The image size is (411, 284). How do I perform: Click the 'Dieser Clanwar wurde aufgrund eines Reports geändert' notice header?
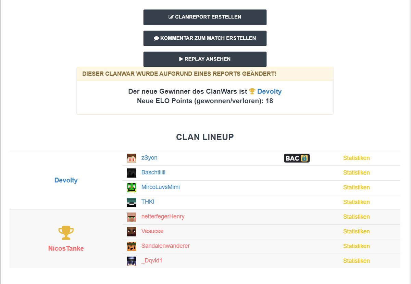pos(205,74)
